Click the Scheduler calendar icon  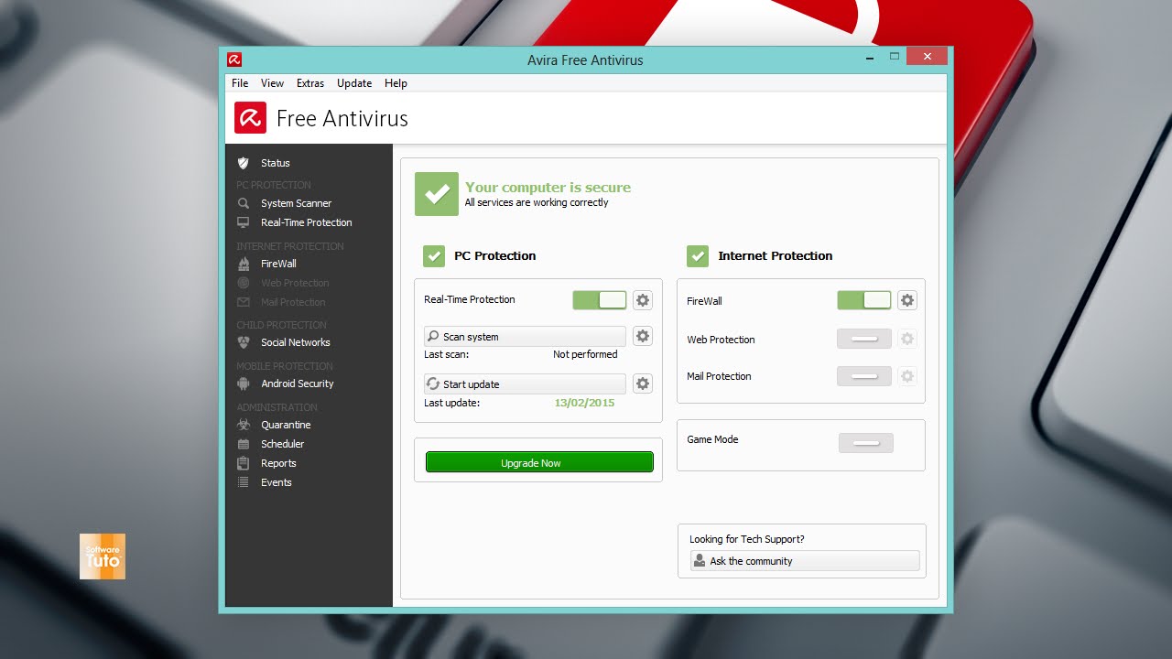coord(244,444)
